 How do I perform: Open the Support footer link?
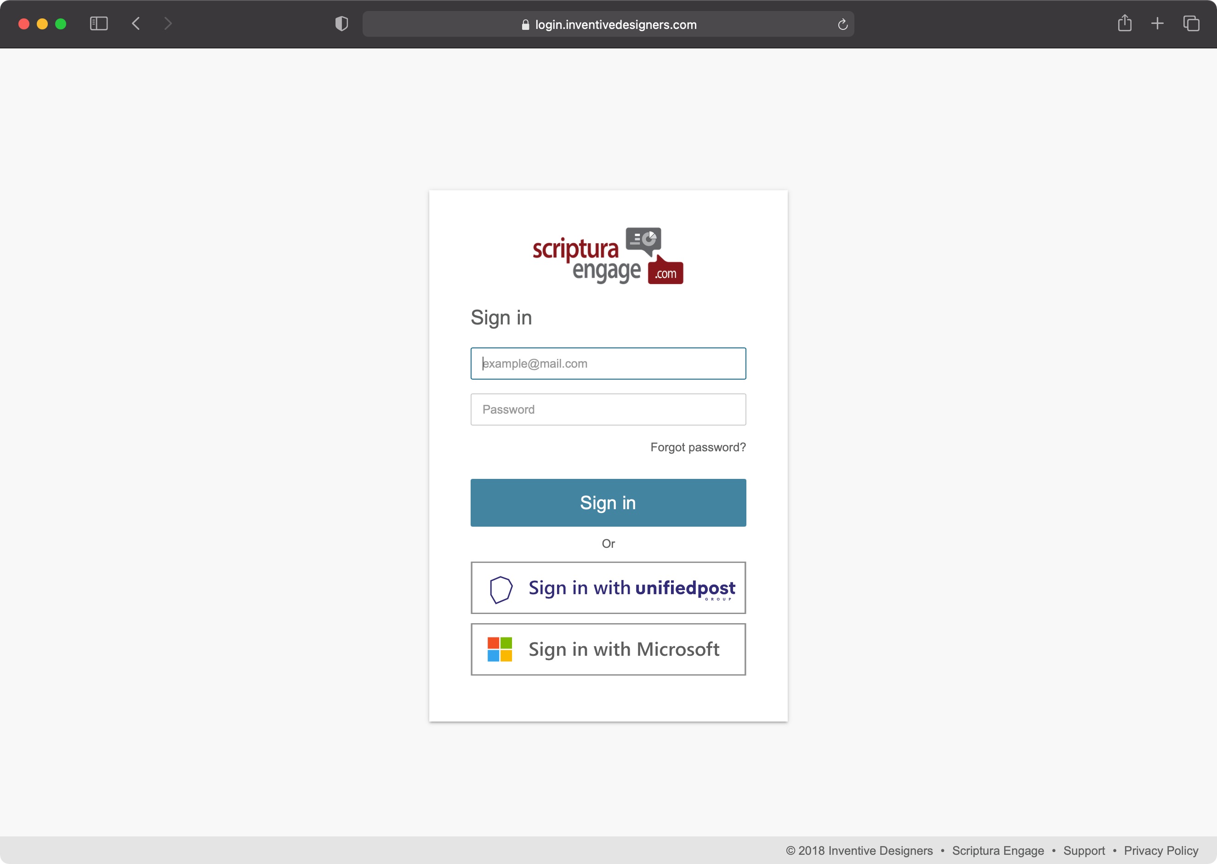click(x=1084, y=851)
